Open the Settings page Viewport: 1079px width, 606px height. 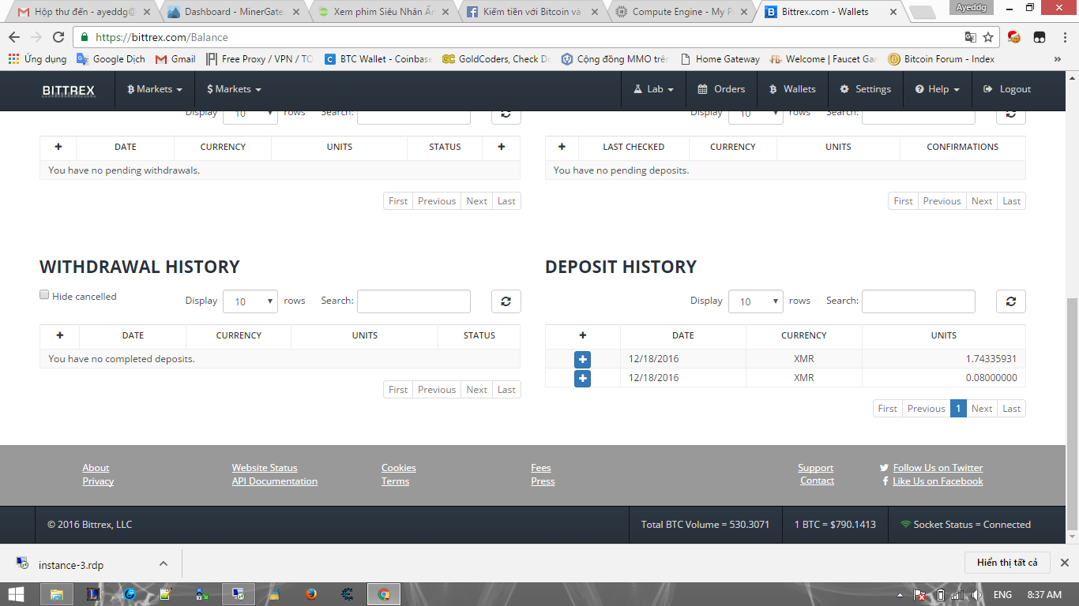[x=865, y=89]
